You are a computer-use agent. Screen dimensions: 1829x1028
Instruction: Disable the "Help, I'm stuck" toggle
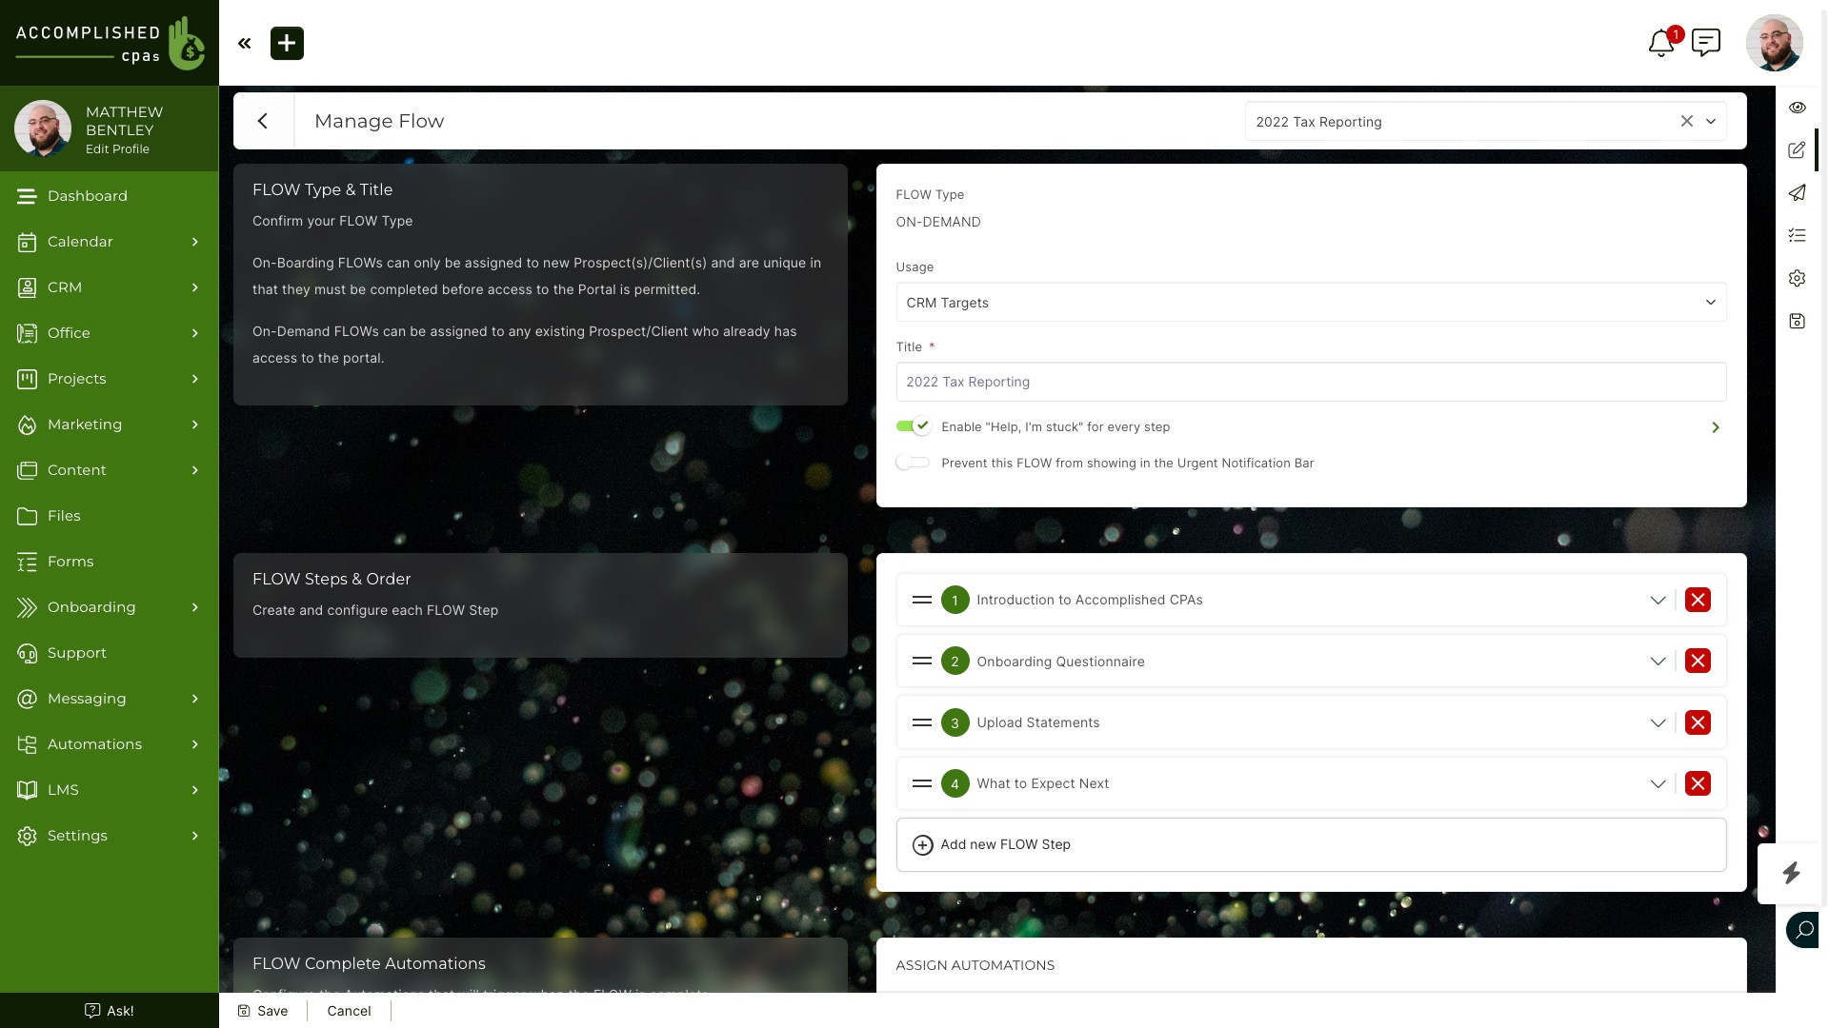tap(913, 426)
